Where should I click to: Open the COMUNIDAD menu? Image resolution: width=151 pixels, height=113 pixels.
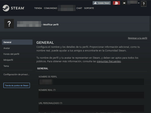[x=51, y=8]
